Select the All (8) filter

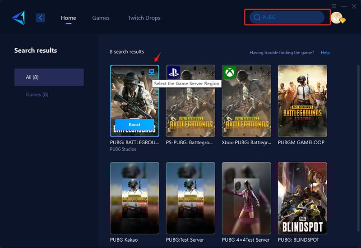49,77
